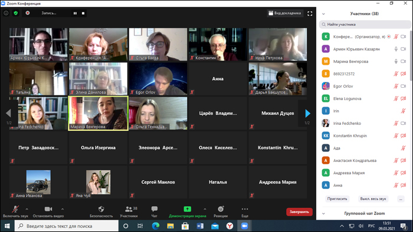Enter full screen mode
This screenshot has width=413, height=232.
[x=310, y=14]
